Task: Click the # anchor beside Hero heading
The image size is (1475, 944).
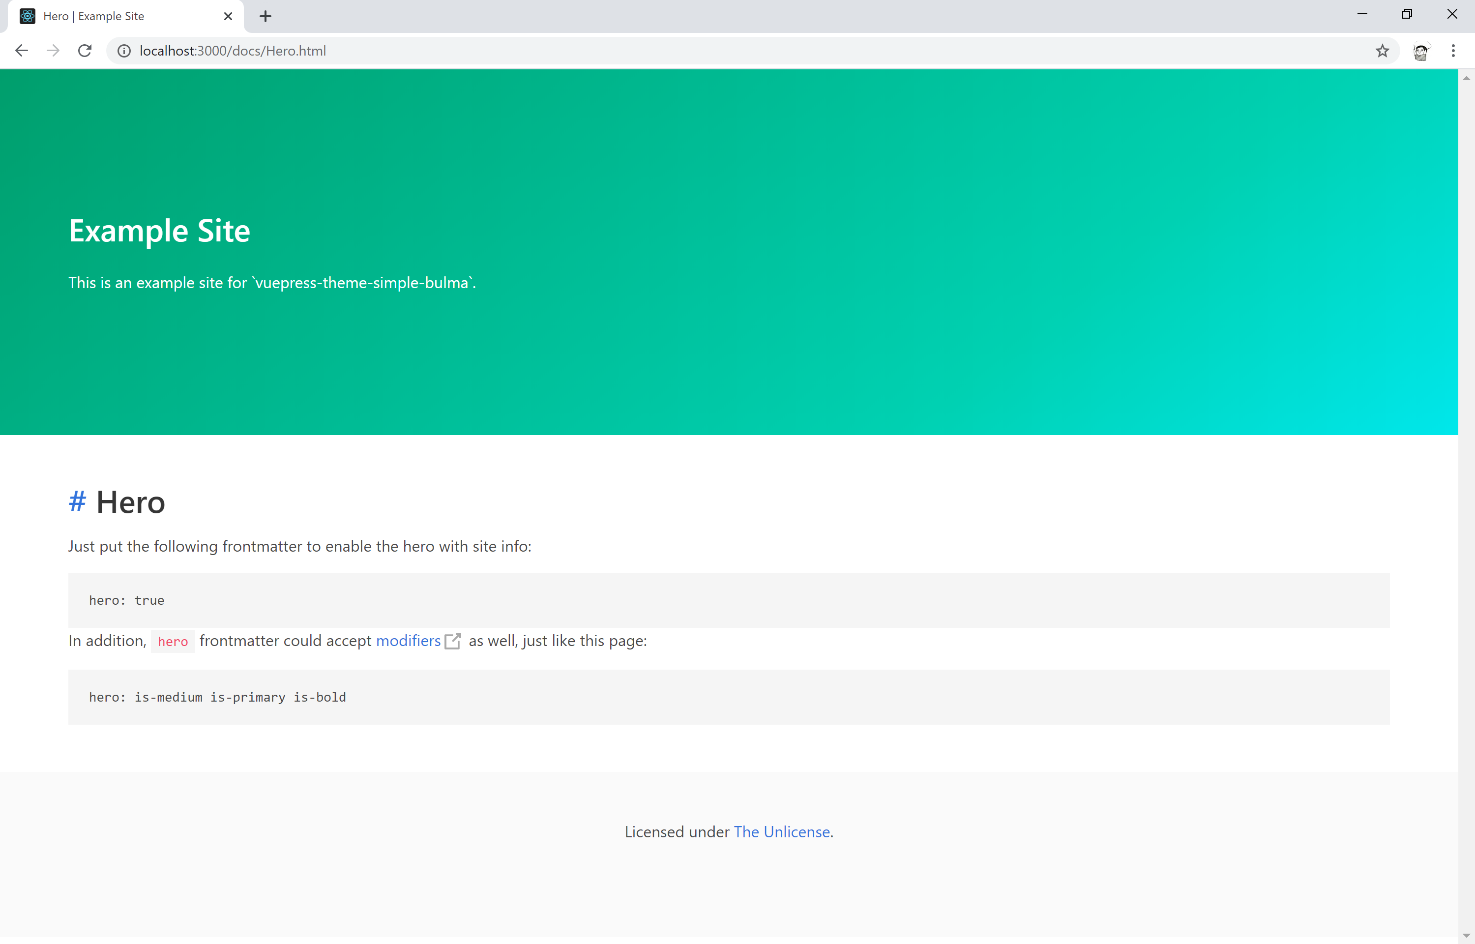Action: pos(77,501)
